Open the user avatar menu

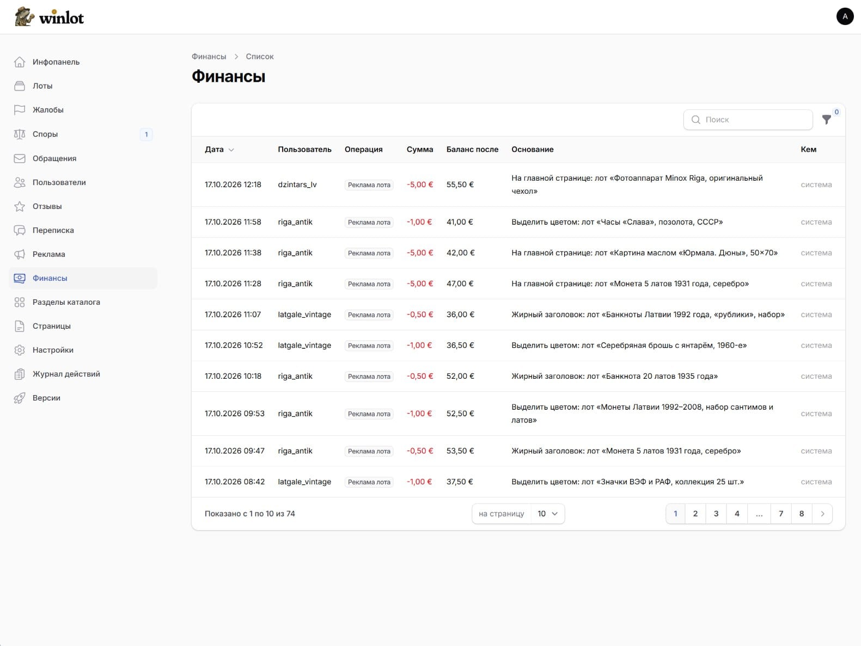845,16
